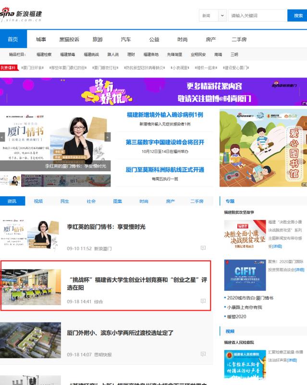The height and width of the screenshot is (385, 307).
Task: Switch to the 视频 news tab
Action: 38,201
